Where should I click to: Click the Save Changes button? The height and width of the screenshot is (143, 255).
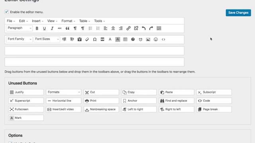238,13
